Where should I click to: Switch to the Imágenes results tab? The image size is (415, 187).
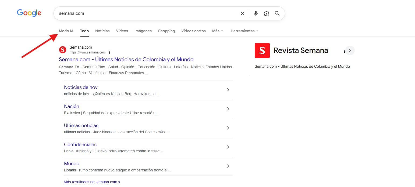coord(143,31)
